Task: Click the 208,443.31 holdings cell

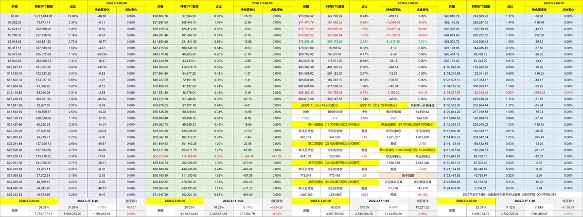Action: (x=190, y=22)
